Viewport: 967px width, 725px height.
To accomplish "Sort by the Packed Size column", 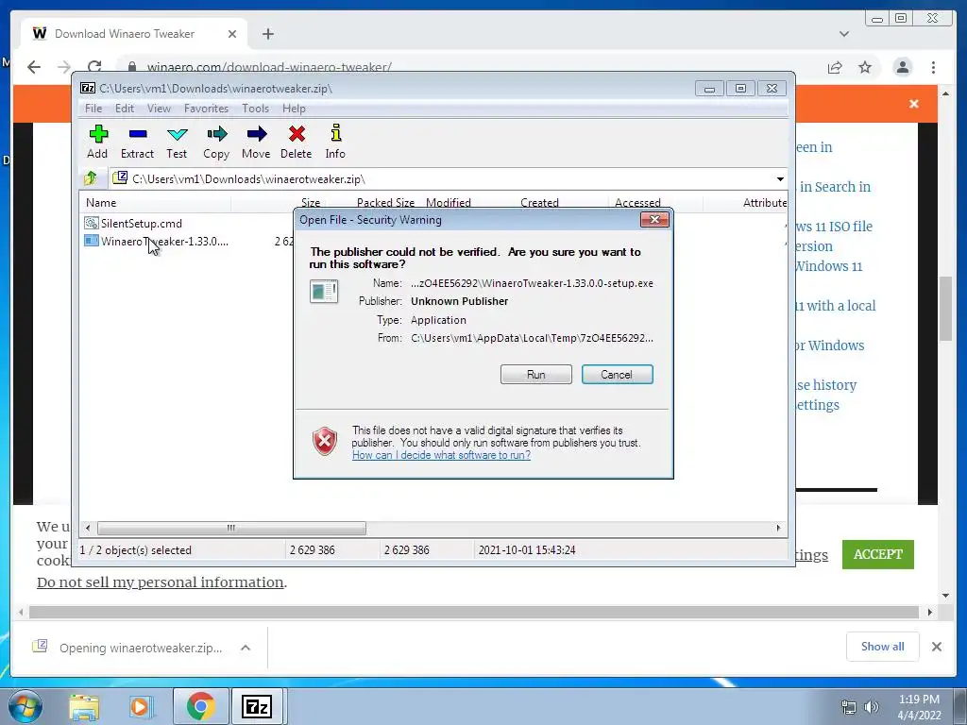I will [385, 202].
